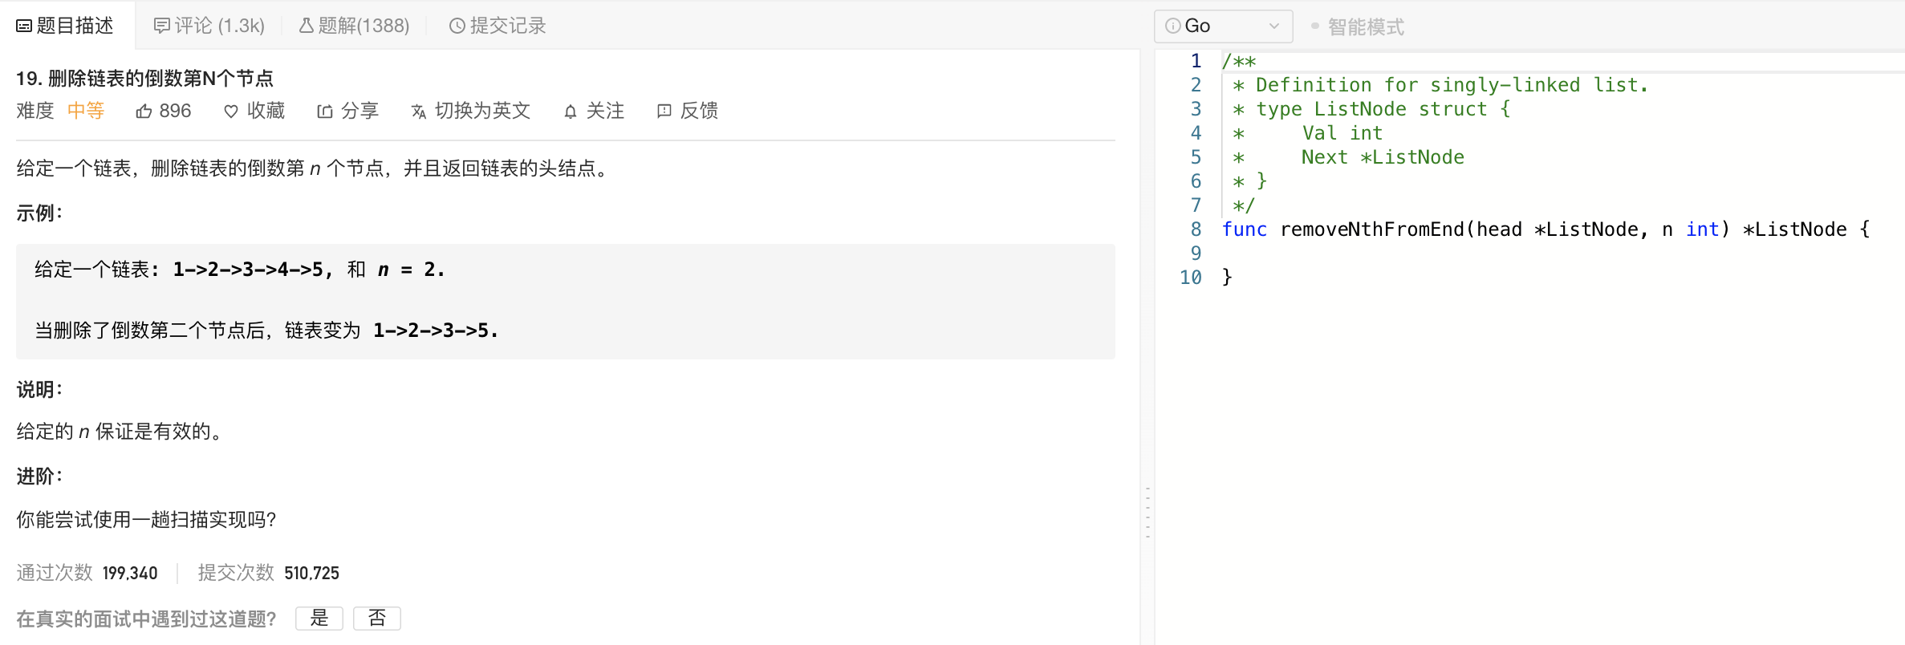The image size is (1905, 645).
Task: Click the 分享 share icon
Action: coord(324,112)
